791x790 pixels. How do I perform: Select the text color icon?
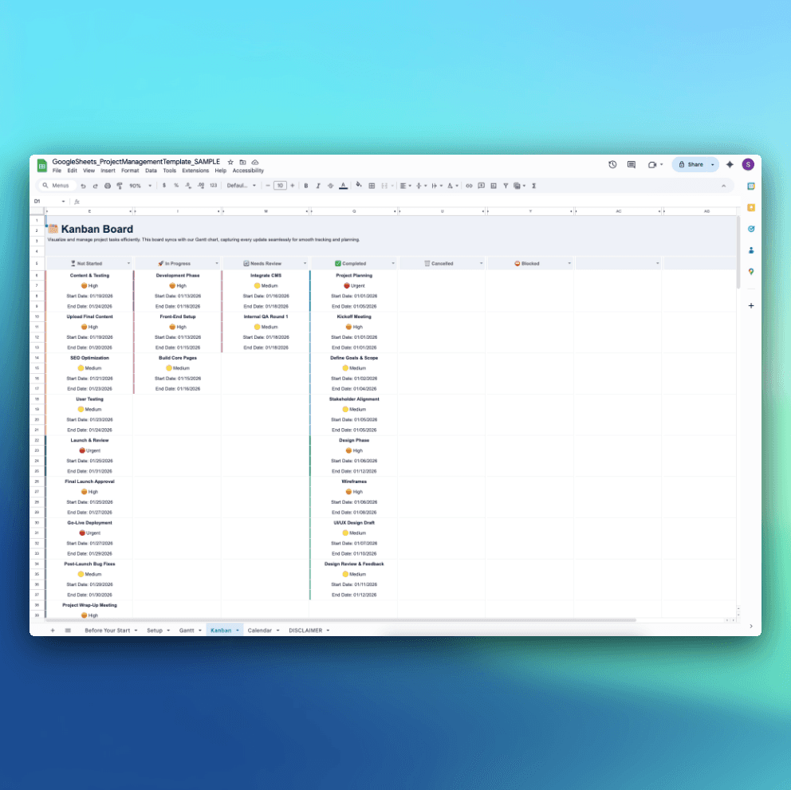(343, 185)
